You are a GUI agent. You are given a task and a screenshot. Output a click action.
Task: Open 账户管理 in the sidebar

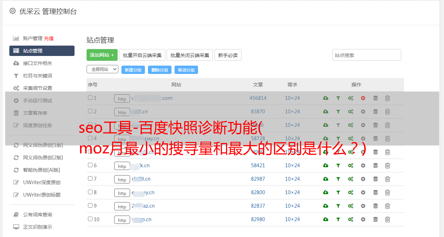32,38
